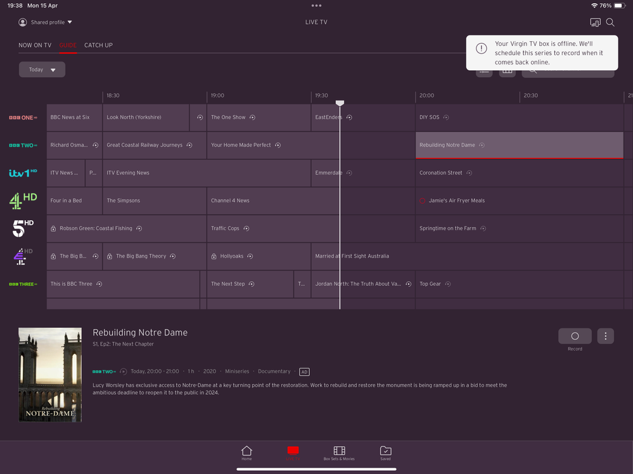Open the three-dot more options menu
Image resolution: width=633 pixels, height=474 pixels.
606,336
